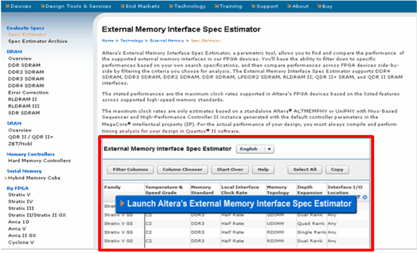Click the blue circle icon in Interface I/O column
This screenshot has width=417, height=253.
tap(365, 197)
